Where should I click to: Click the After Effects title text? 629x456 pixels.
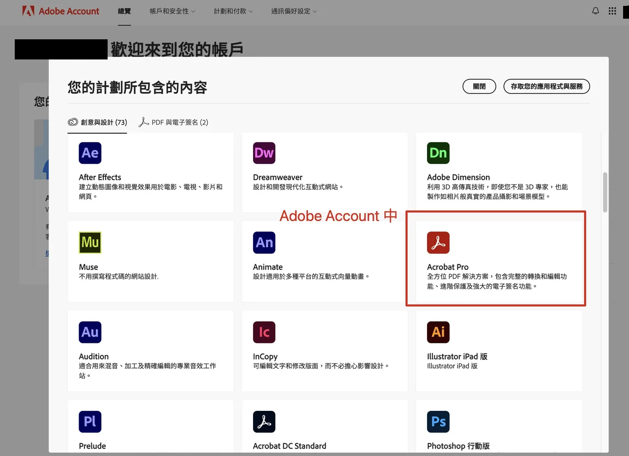[100, 177]
